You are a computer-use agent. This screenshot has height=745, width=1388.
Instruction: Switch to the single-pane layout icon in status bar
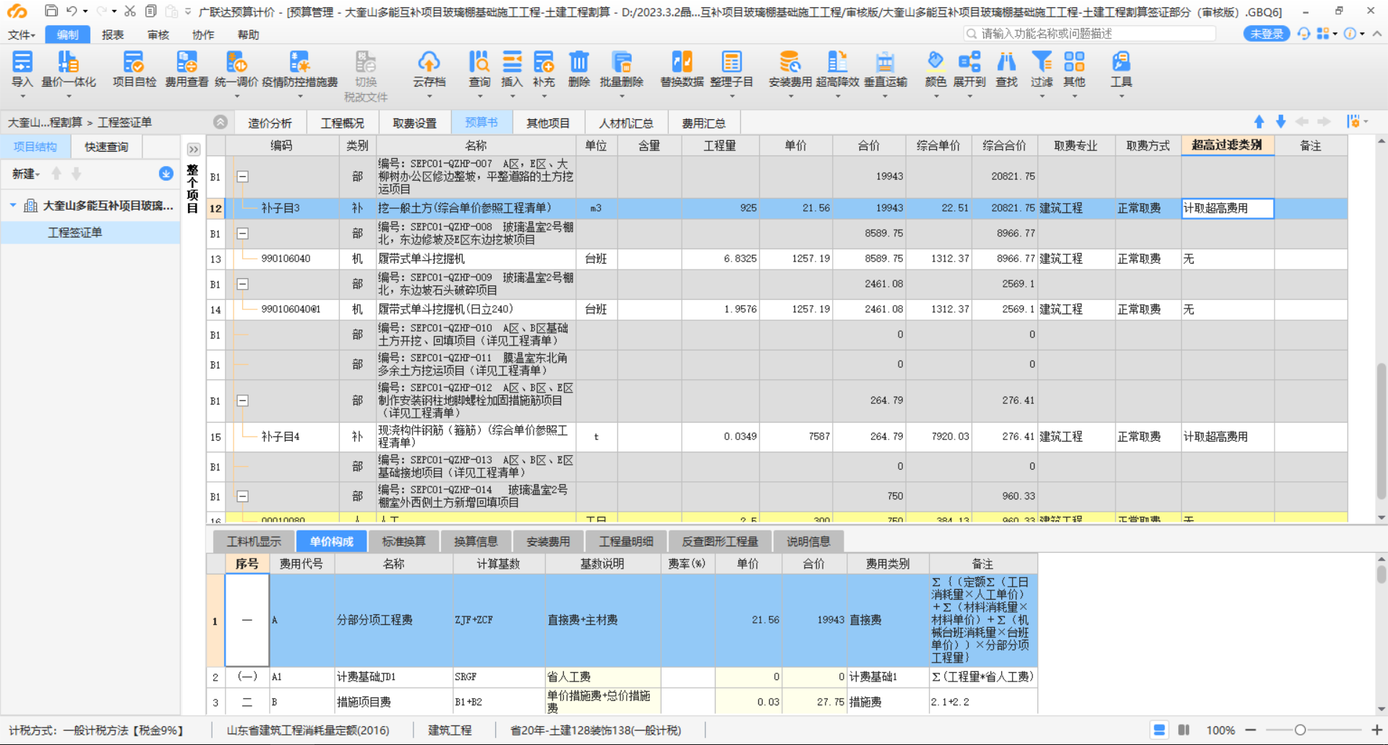[1160, 730]
